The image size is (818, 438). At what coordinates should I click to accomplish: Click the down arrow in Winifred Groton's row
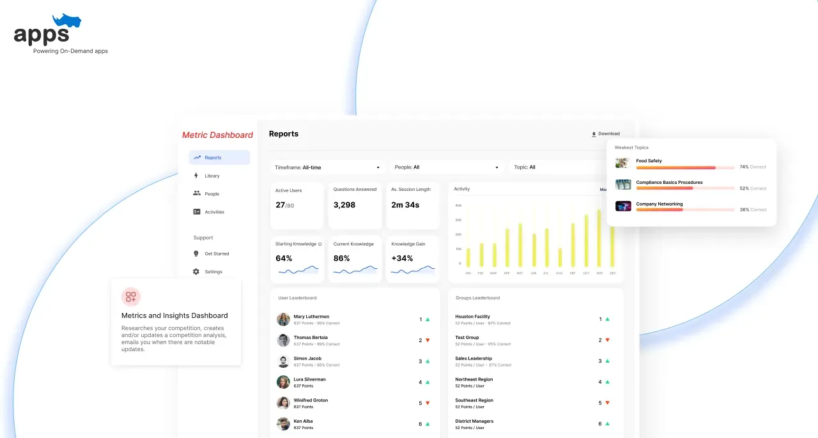[x=428, y=403]
